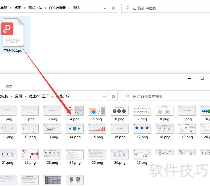Select thumbnail 25.png
The image size is (210, 186).
97,154
